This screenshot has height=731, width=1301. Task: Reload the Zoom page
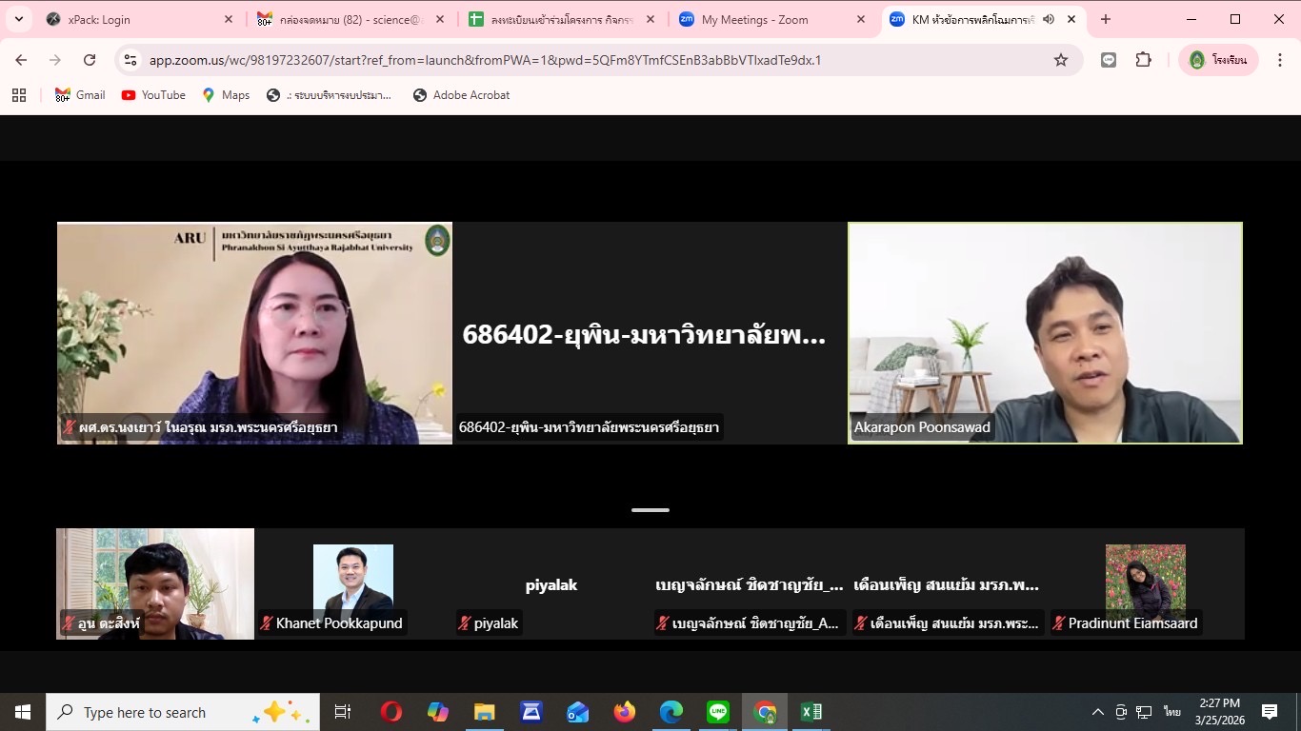point(90,60)
